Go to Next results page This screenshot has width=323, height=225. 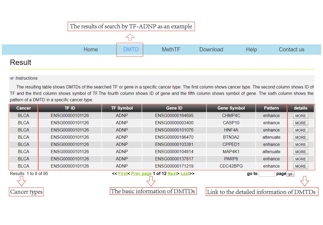(x=172, y=174)
